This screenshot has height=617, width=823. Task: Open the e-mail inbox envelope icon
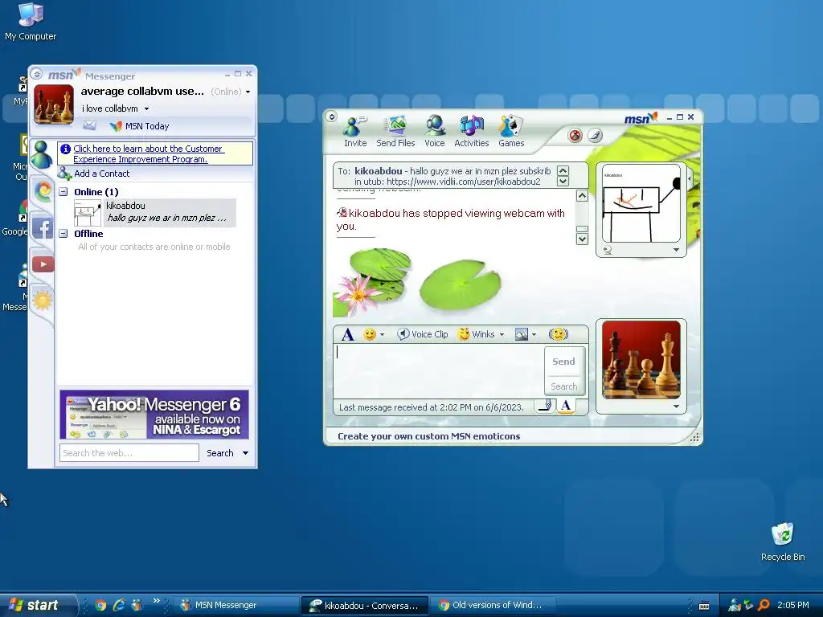(89, 125)
